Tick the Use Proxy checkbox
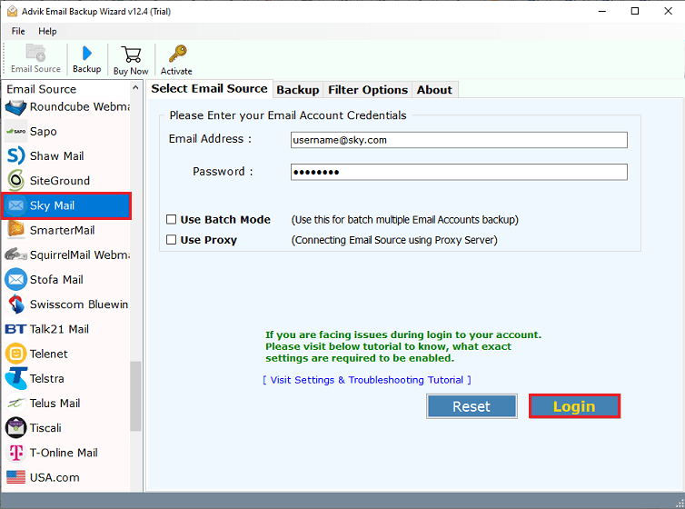The width and height of the screenshot is (685, 509). pyautogui.click(x=171, y=239)
